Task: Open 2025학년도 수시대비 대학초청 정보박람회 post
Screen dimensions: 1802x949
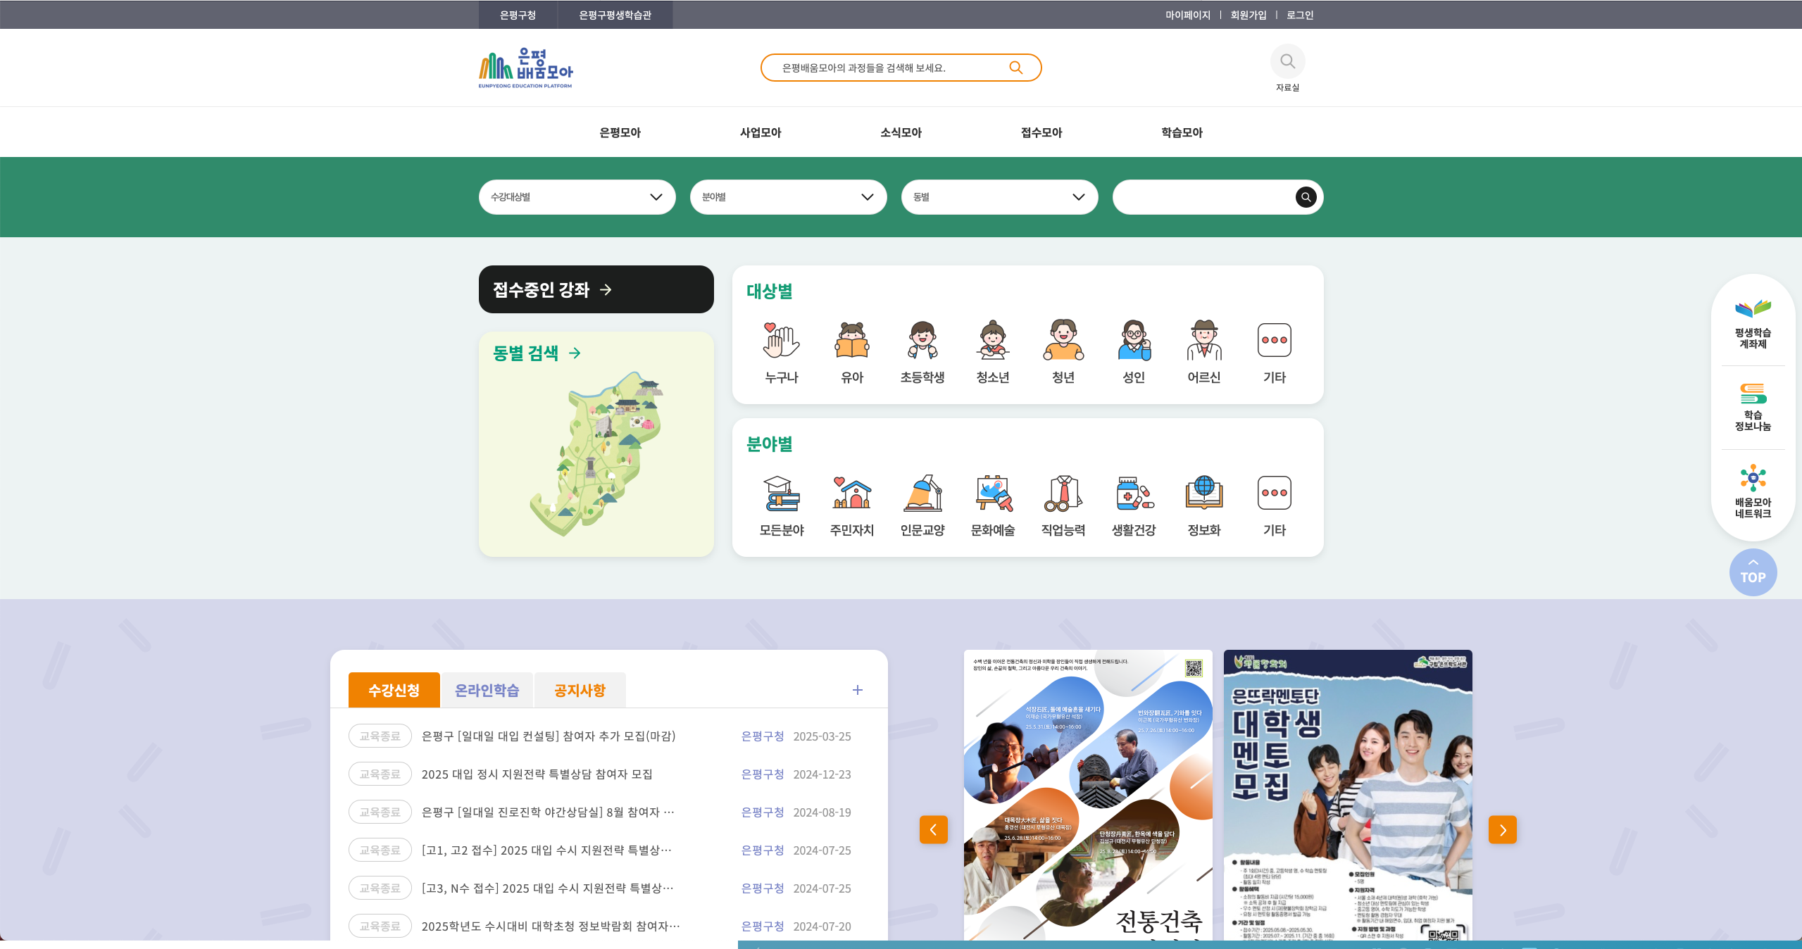Action: click(551, 926)
